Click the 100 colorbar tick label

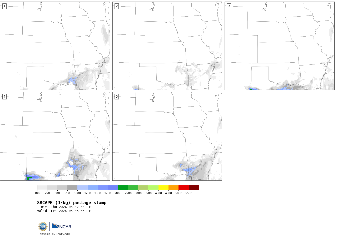pos(37,193)
